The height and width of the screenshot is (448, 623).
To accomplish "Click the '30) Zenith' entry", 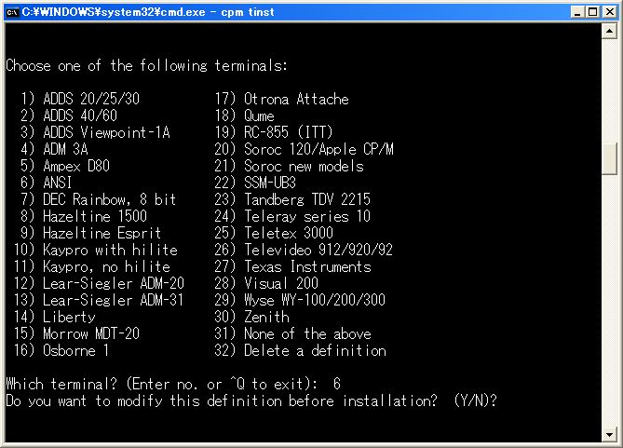I will coord(252,317).
